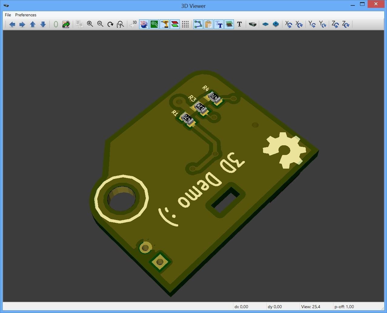Toggle the grid display

[x=185, y=24]
